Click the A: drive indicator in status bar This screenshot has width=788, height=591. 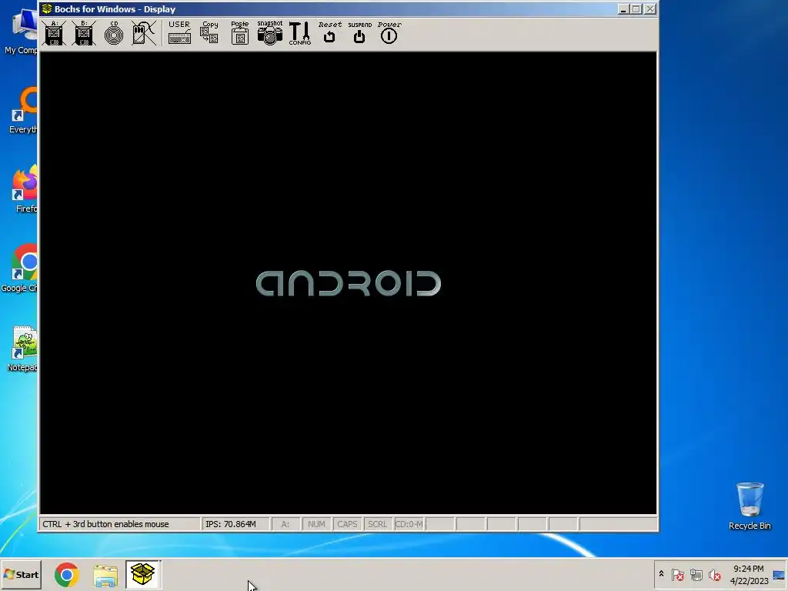pyautogui.click(x=285, y=524)
